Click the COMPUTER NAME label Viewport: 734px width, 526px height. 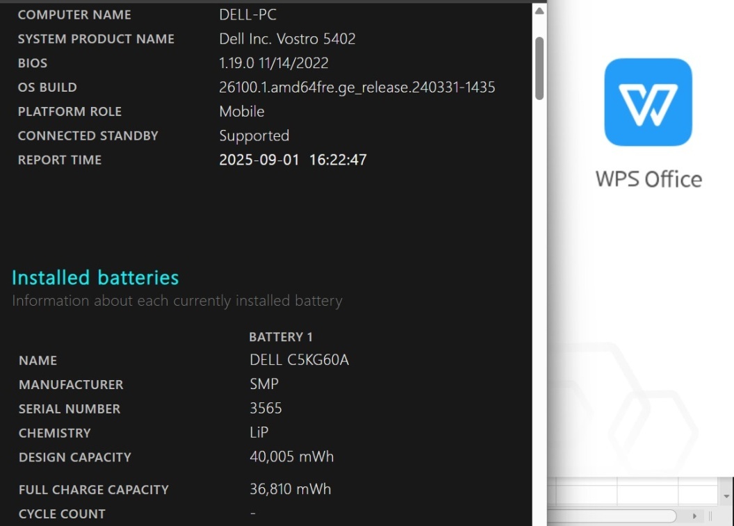pos(74,15)
